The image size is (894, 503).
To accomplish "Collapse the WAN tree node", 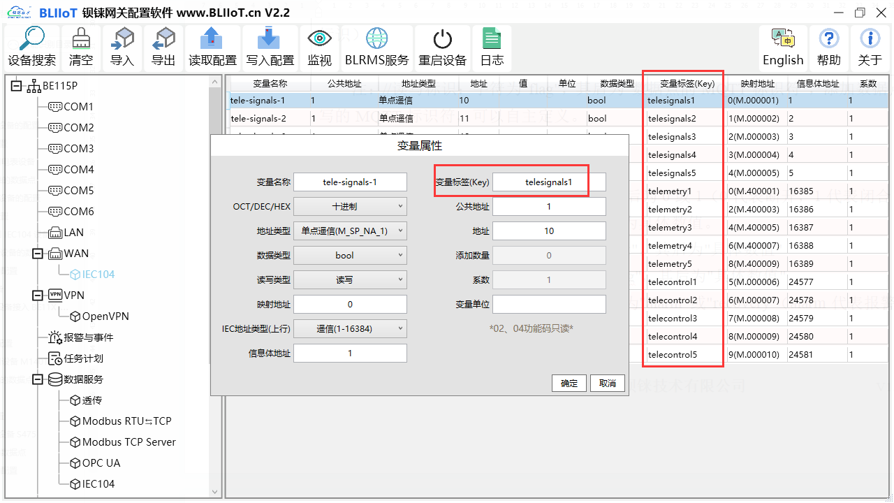I will click(x=38, y=254).
